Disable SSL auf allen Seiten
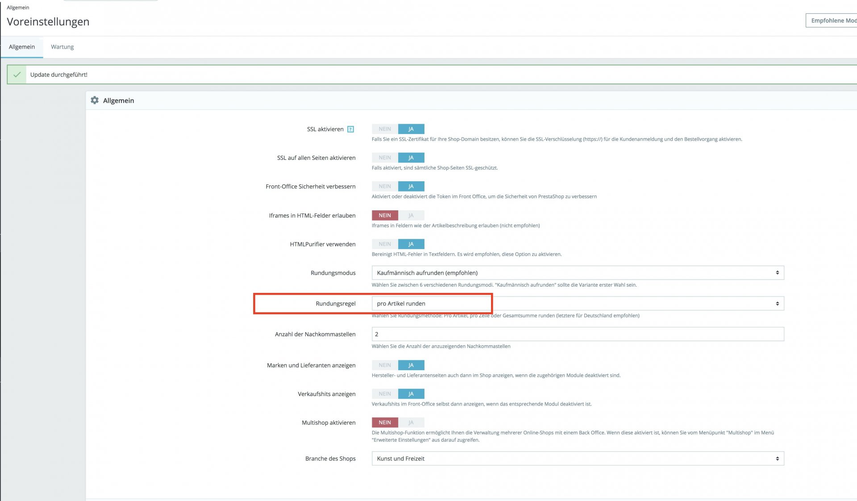The width and height of the screenshot is (857, 501). [384, 158]
